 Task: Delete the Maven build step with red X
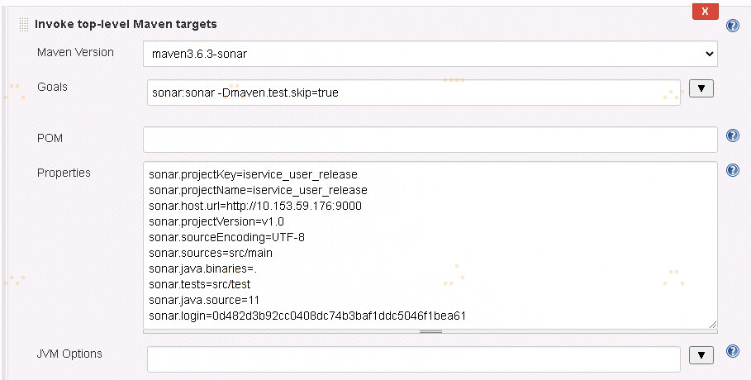[705, 12]
